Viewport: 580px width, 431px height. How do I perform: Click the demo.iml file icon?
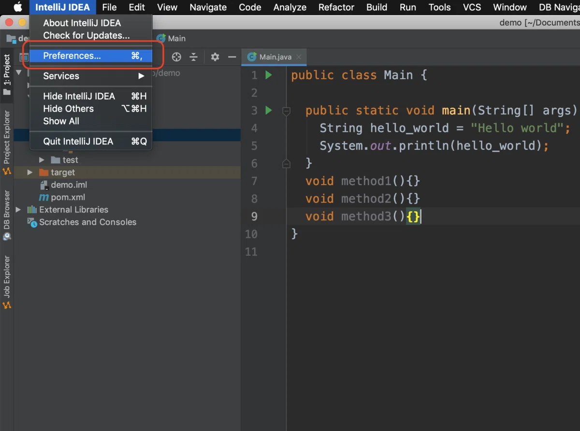pyautogui.click(x=43, y=185)
